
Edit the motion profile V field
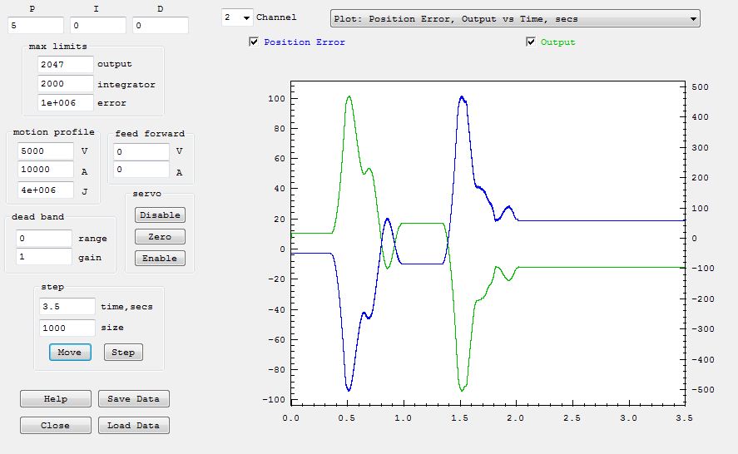pos(46,151)
